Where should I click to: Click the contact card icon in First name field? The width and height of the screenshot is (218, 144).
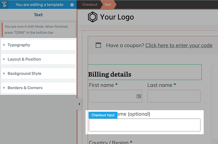click(x=139, y=96)
